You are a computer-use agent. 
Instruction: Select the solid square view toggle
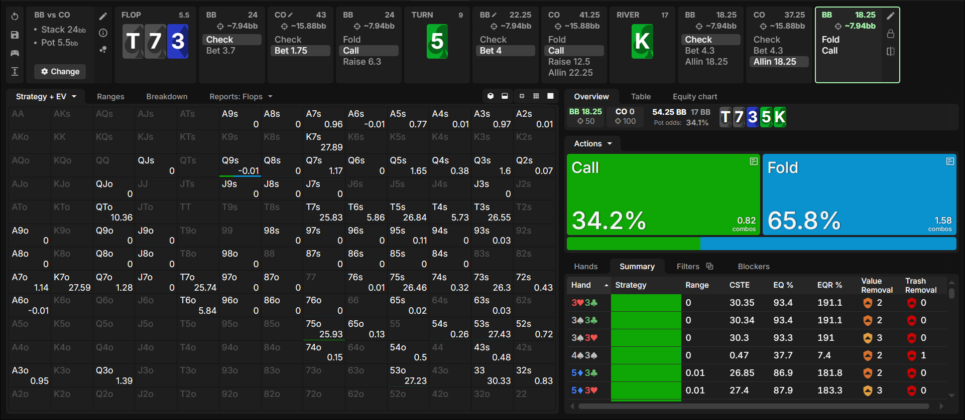pos(550,96)
